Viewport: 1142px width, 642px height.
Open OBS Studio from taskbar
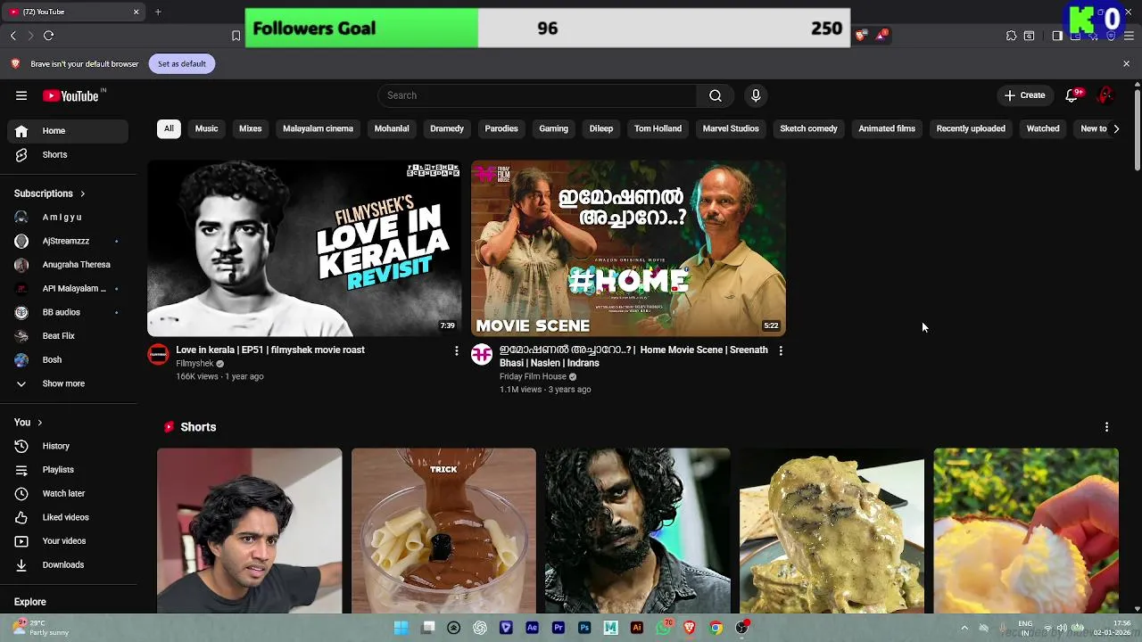(x=741, y=628)
